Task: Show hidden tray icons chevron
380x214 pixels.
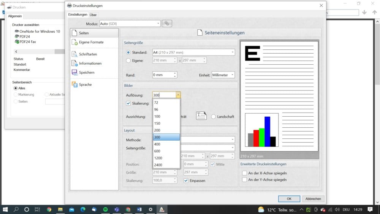Action: (301, 209)
